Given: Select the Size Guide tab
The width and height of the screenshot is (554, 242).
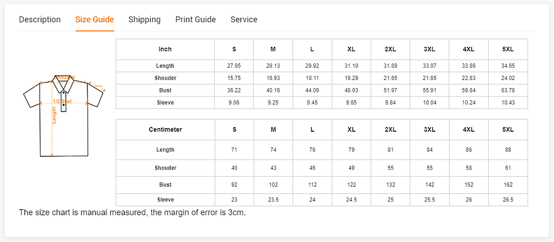Looking at the screenshot, I should tap(95, 20).
